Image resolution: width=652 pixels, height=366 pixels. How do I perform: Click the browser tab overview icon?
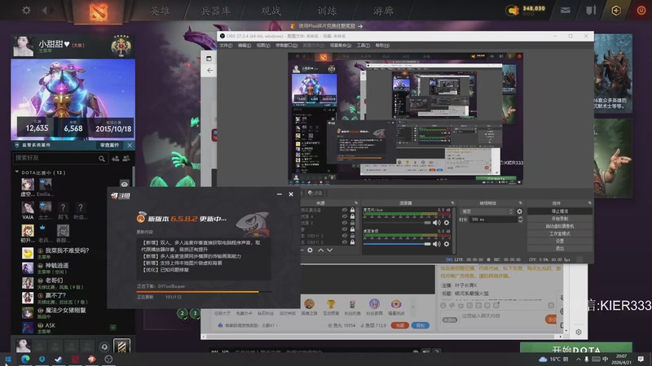[x=209, y=59]
